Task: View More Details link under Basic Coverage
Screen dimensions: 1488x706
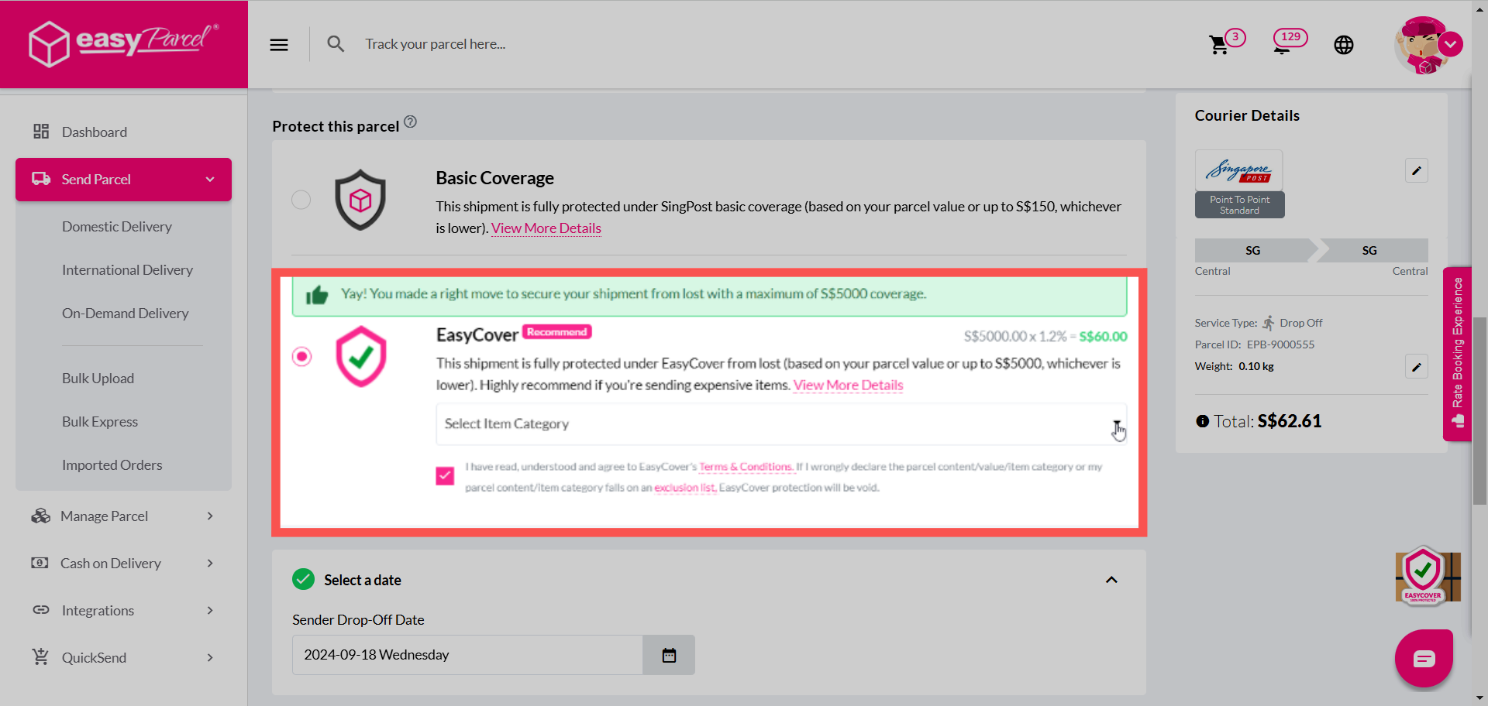Action: coord(546,228)
